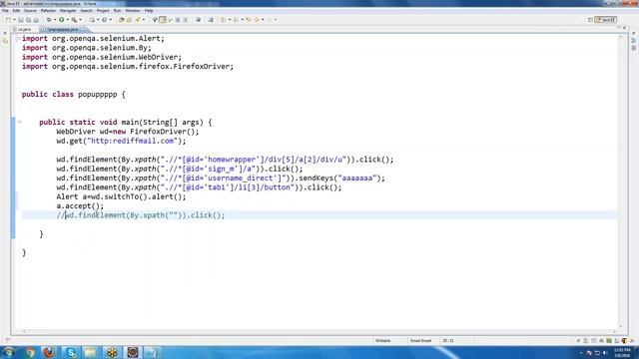
Task: Click the Print toolbar icon
Action: tap(36, 20)
